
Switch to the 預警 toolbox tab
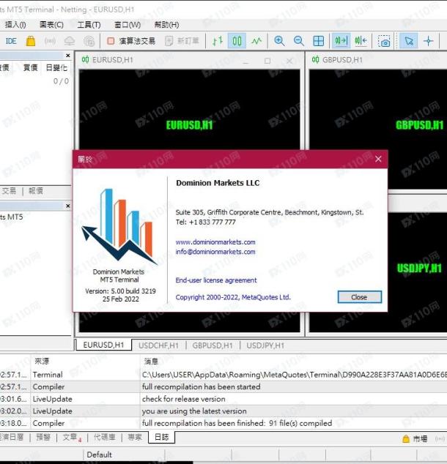pyautogui.click(x=43, y=437)
